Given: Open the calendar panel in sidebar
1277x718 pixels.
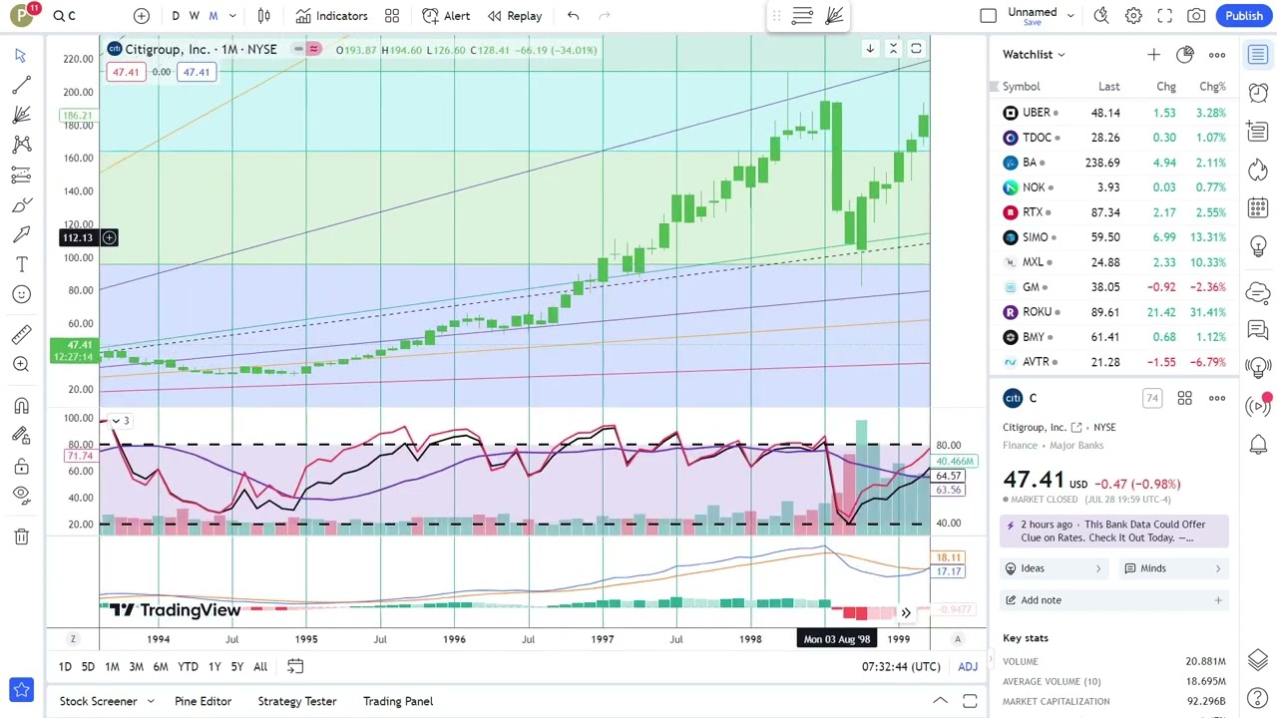Looking at the screenshot, I should click(1258, 208).
